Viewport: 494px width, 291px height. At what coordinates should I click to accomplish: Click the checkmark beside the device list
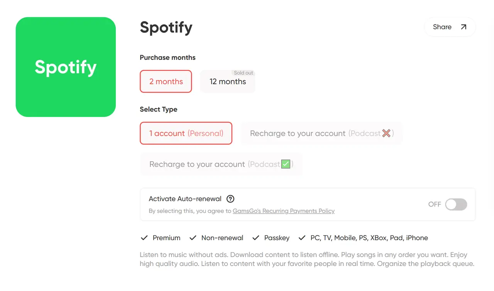click(x=302, y=238)
